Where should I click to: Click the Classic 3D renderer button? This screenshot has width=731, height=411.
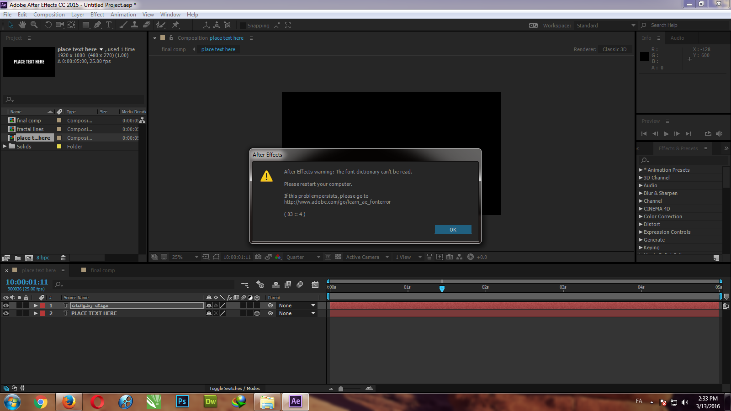614,49
